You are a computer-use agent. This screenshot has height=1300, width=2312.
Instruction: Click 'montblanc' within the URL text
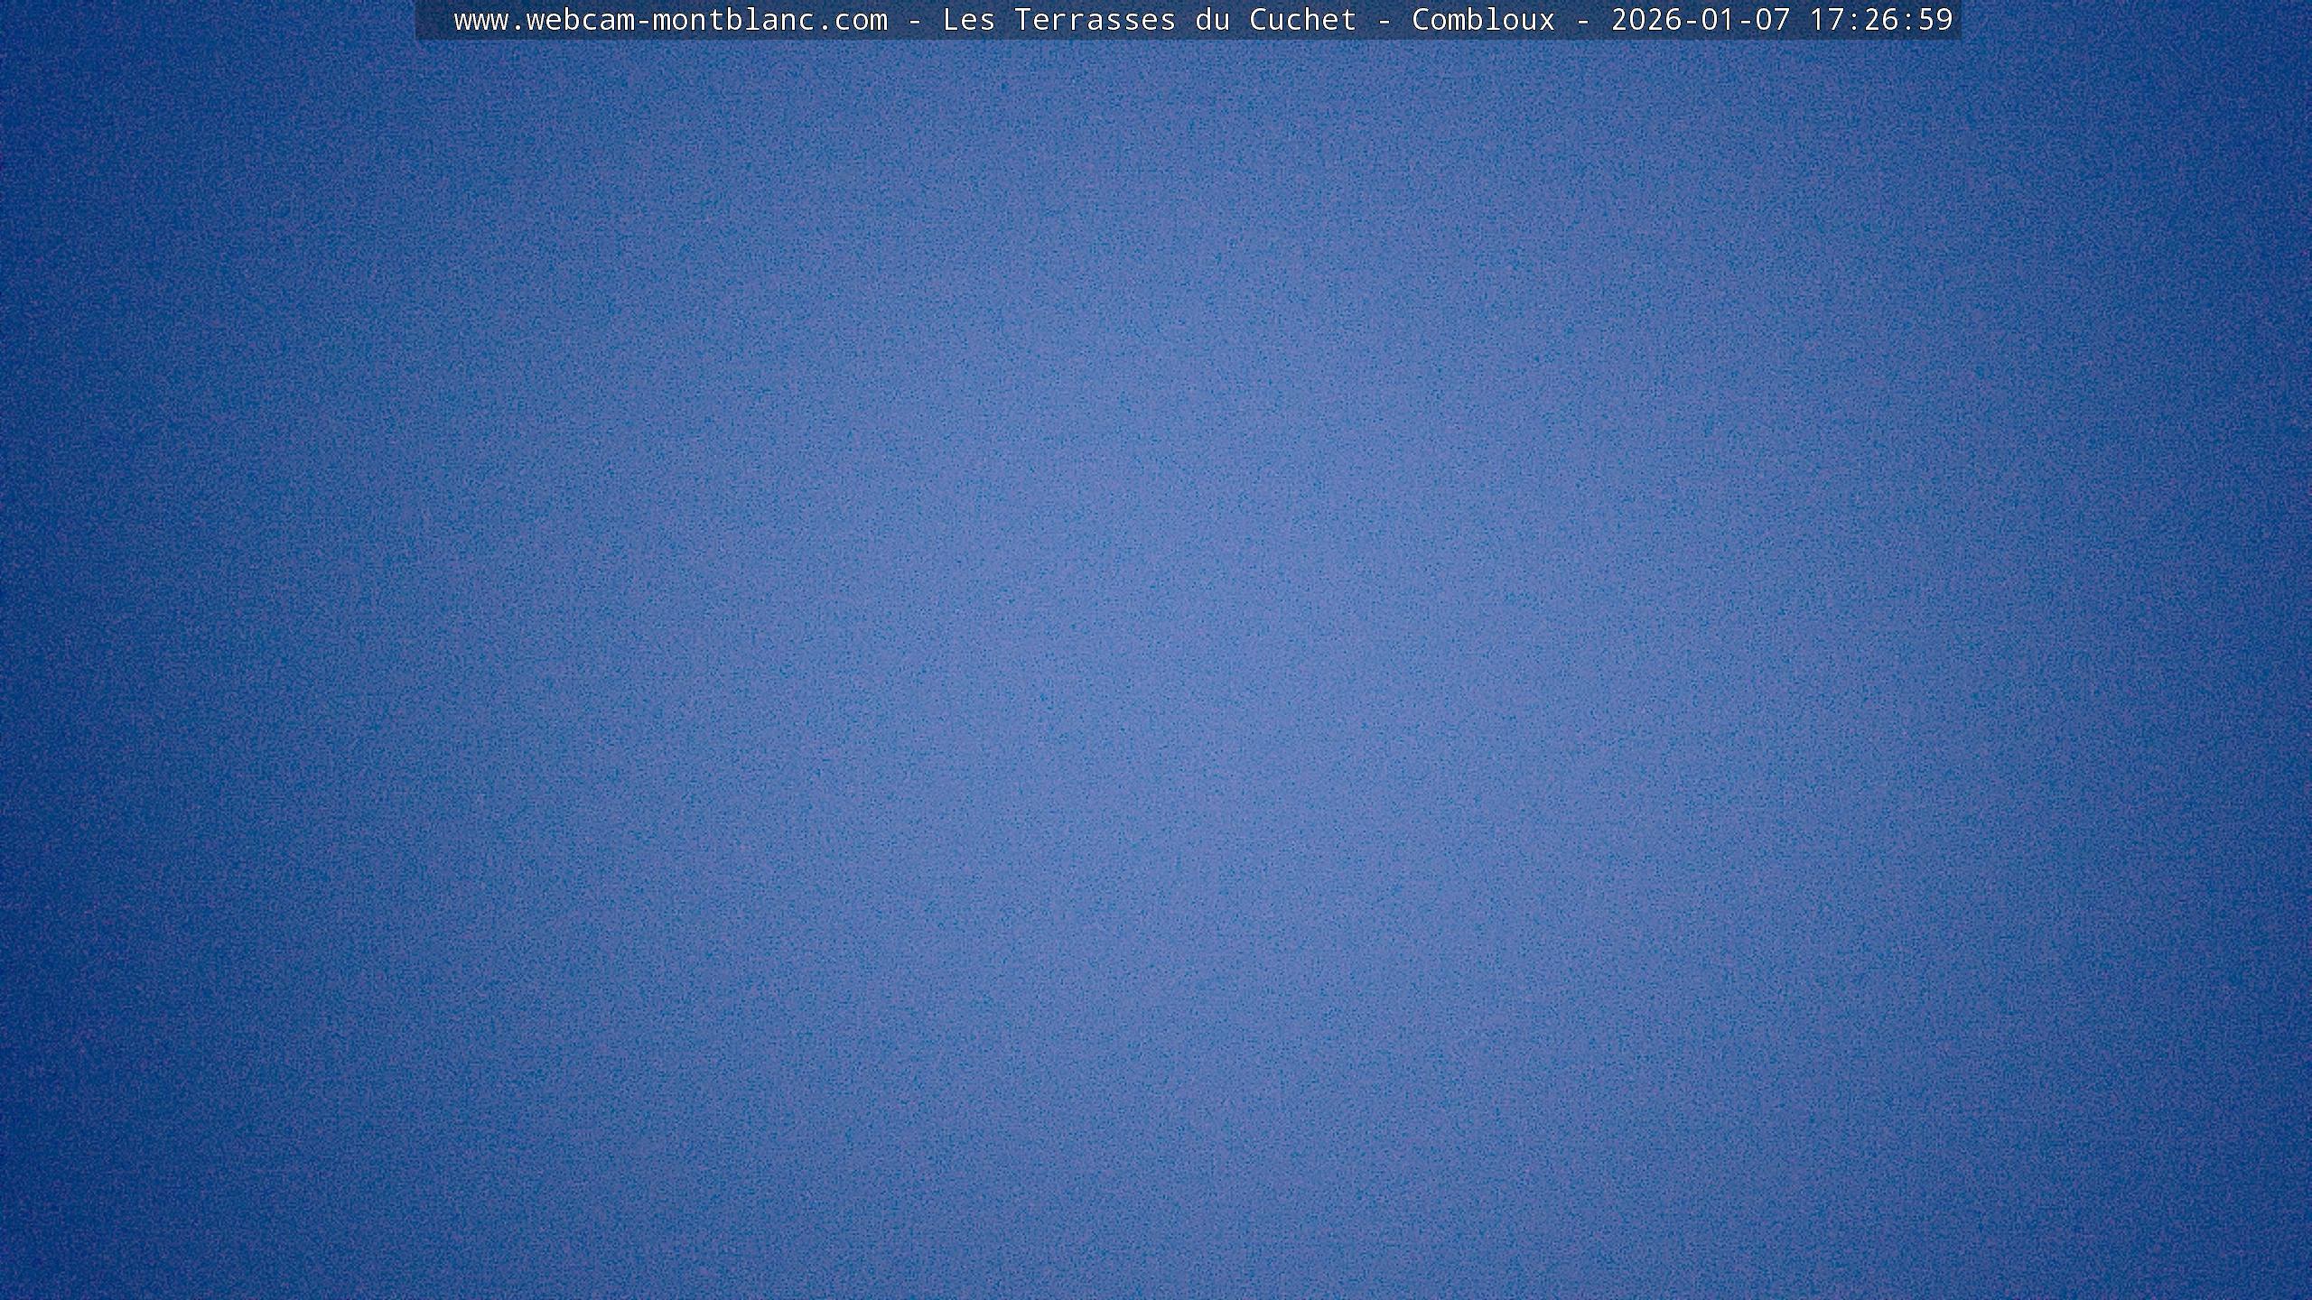733,20
